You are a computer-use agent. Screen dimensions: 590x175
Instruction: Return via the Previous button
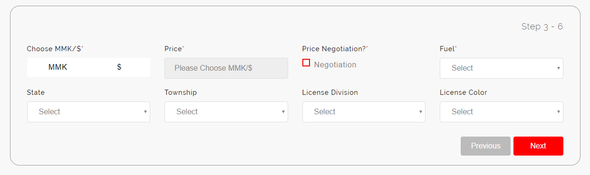tap(485, 146)
